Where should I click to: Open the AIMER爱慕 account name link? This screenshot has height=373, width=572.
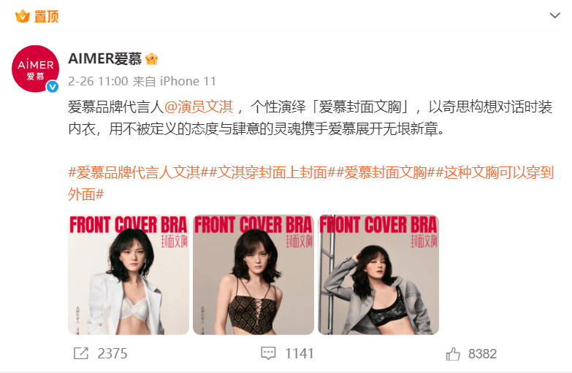tap(104, 58)
